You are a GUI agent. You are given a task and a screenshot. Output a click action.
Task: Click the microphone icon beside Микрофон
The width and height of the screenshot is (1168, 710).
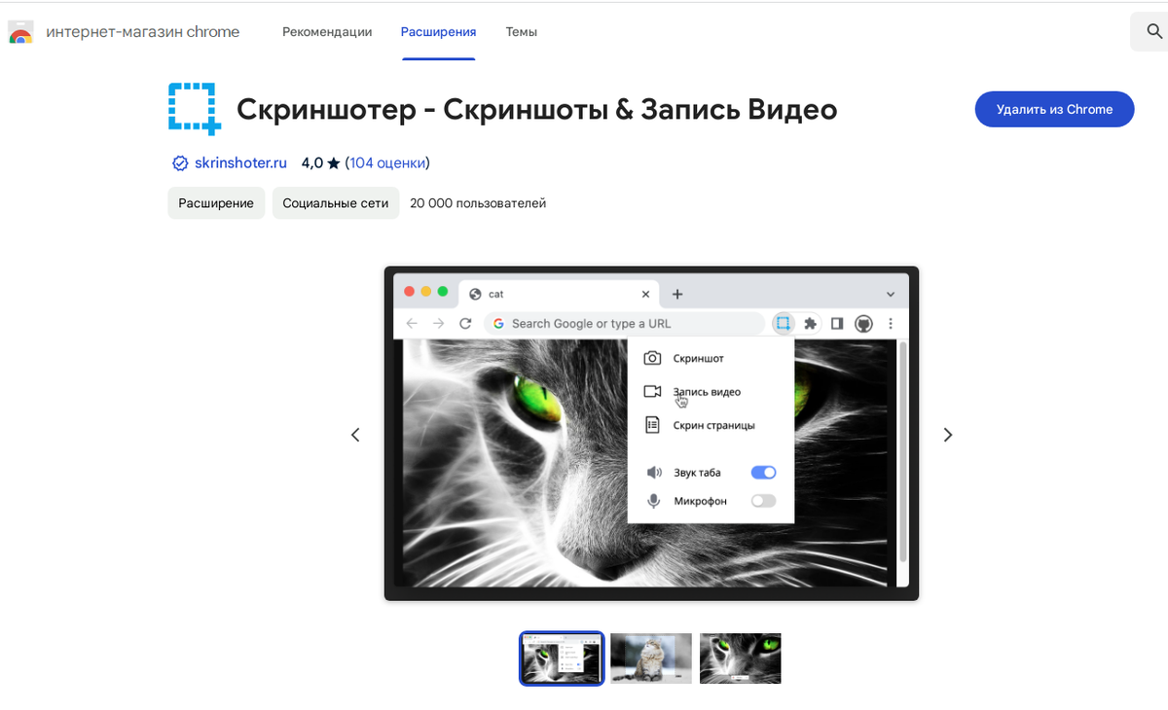point(654,500)
